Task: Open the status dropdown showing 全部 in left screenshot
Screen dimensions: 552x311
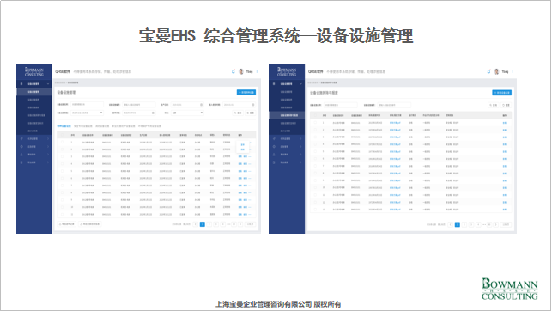Action: [x=187, y=113]
